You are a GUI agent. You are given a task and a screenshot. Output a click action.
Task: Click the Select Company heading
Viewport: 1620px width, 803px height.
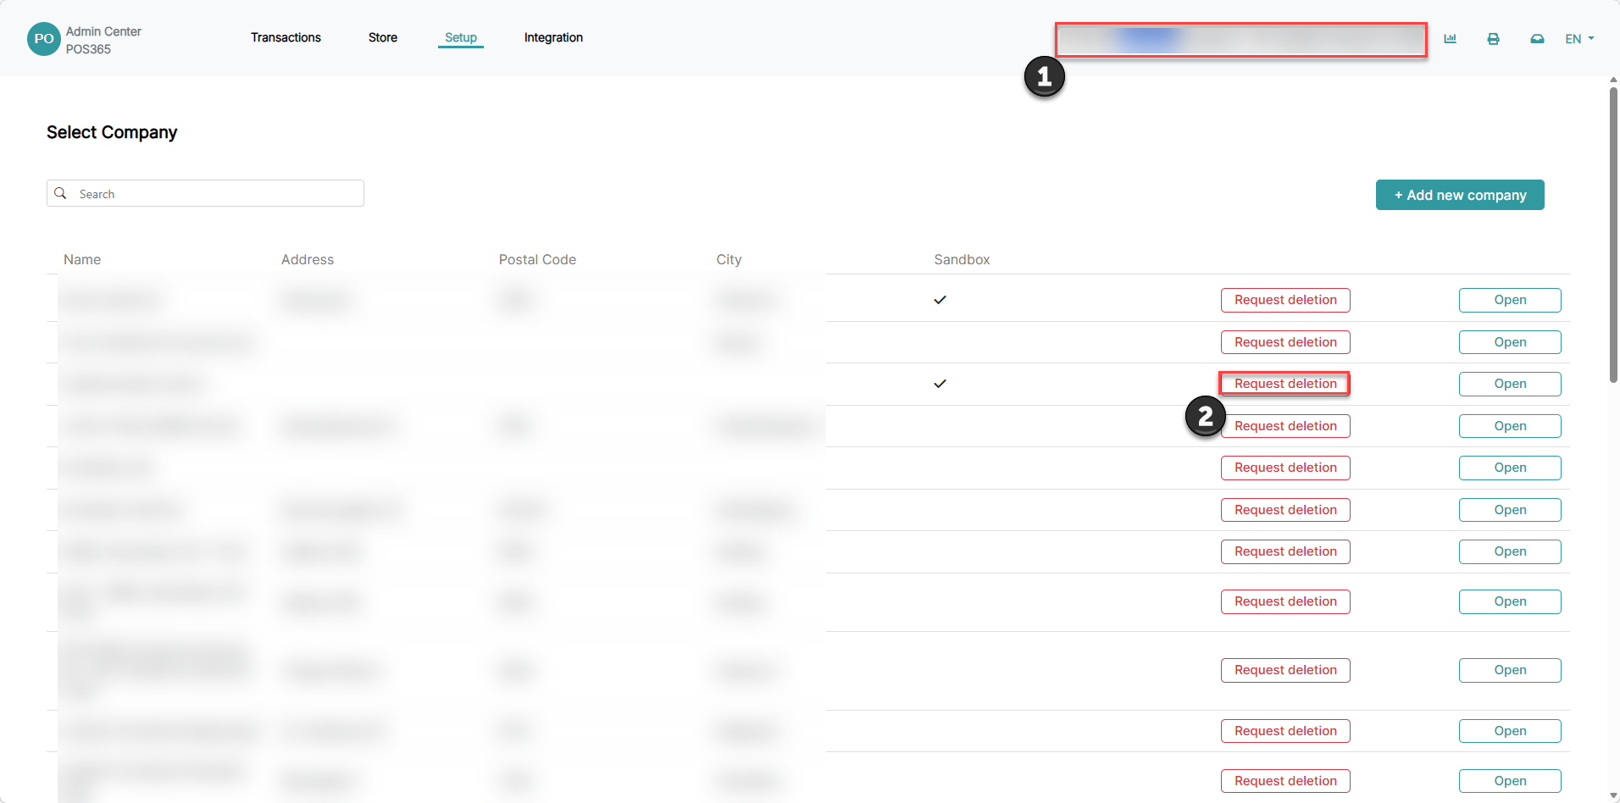click(112, 132)
